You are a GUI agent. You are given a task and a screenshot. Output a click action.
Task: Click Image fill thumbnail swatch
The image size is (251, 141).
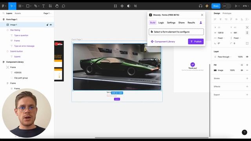tap(215, 70)
